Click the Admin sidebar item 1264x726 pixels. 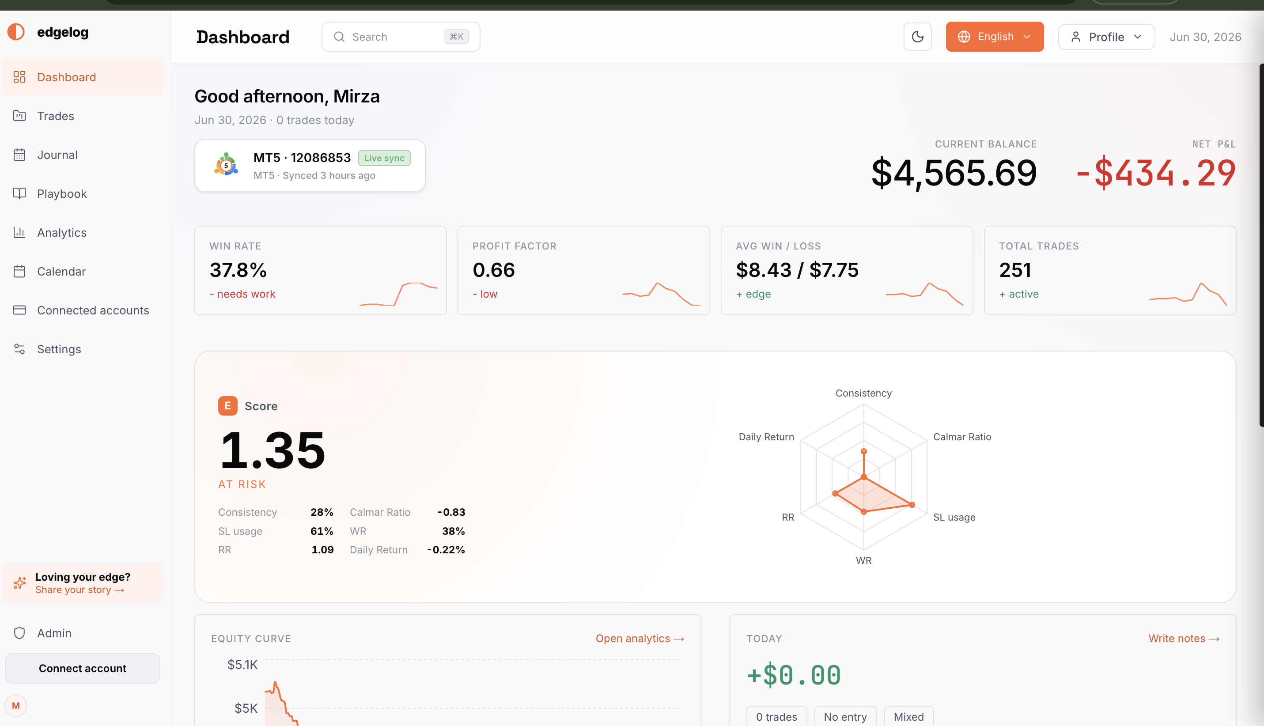83,633
